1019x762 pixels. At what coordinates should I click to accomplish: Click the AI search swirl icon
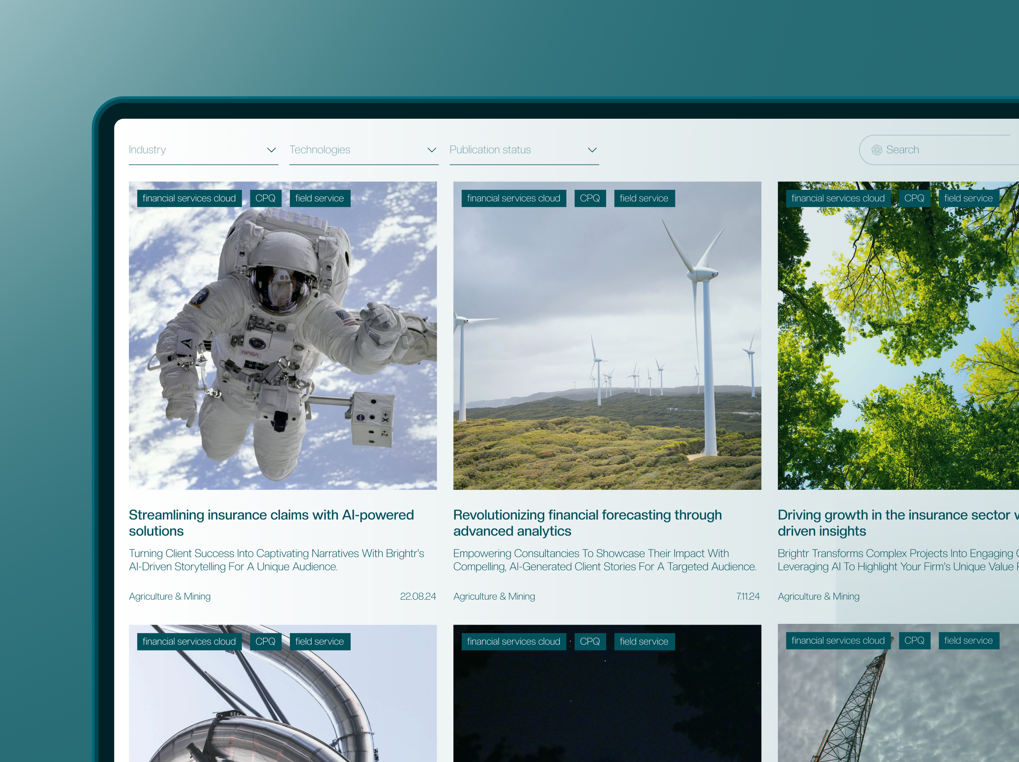(876, 150)
